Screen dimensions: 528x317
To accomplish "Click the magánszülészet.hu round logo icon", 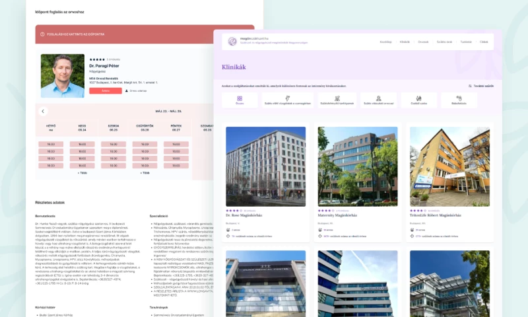I will coord(232,42).
